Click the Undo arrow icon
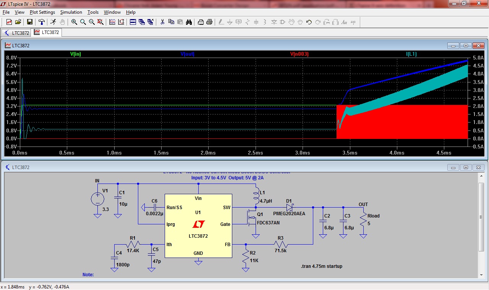The height and width of the screenshot is (290, 489). coord(309,22)
